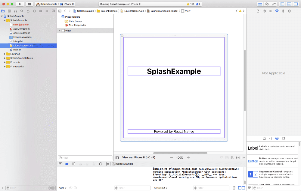
Task: Go back in editor history
Action: [65, 11]
